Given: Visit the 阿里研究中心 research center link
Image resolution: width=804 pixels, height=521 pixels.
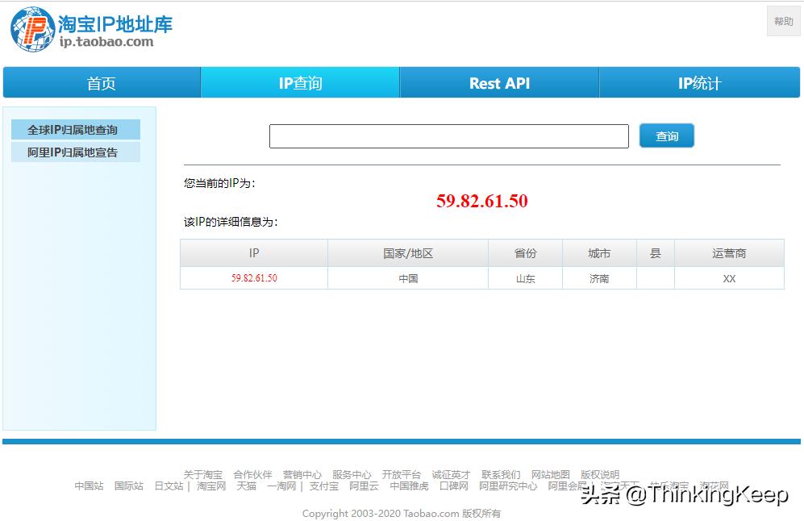Looking at the screenshot, I should coord(509,487).
